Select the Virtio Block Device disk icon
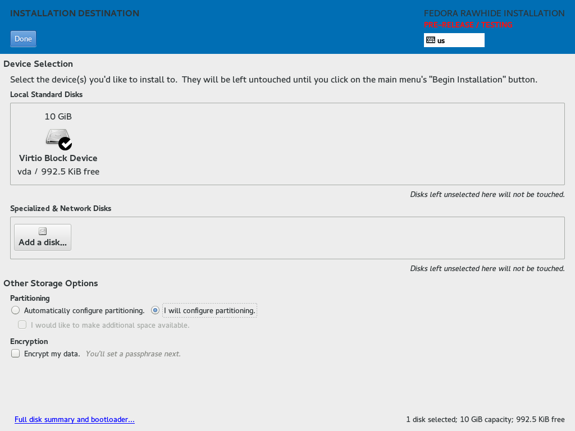The image size is (575, 431). [x=58, y=139]
